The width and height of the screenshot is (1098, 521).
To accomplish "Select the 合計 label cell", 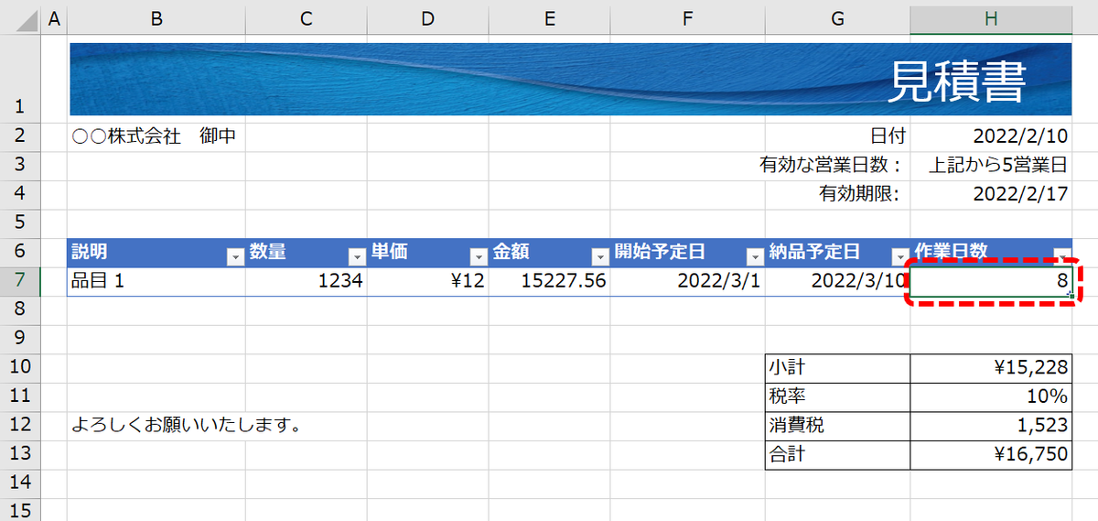I will [838, 454].
